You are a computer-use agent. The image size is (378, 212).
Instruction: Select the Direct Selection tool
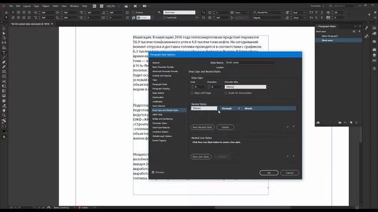coord(4,33)
